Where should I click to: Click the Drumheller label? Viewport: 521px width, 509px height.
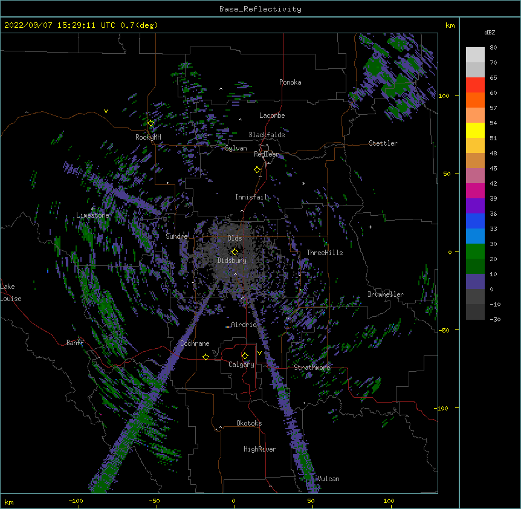[x=386, y=294]
